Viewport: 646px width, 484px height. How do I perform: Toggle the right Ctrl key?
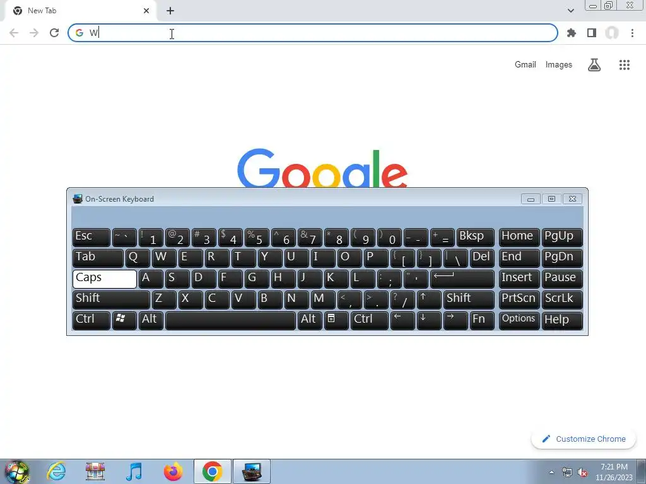370,320
